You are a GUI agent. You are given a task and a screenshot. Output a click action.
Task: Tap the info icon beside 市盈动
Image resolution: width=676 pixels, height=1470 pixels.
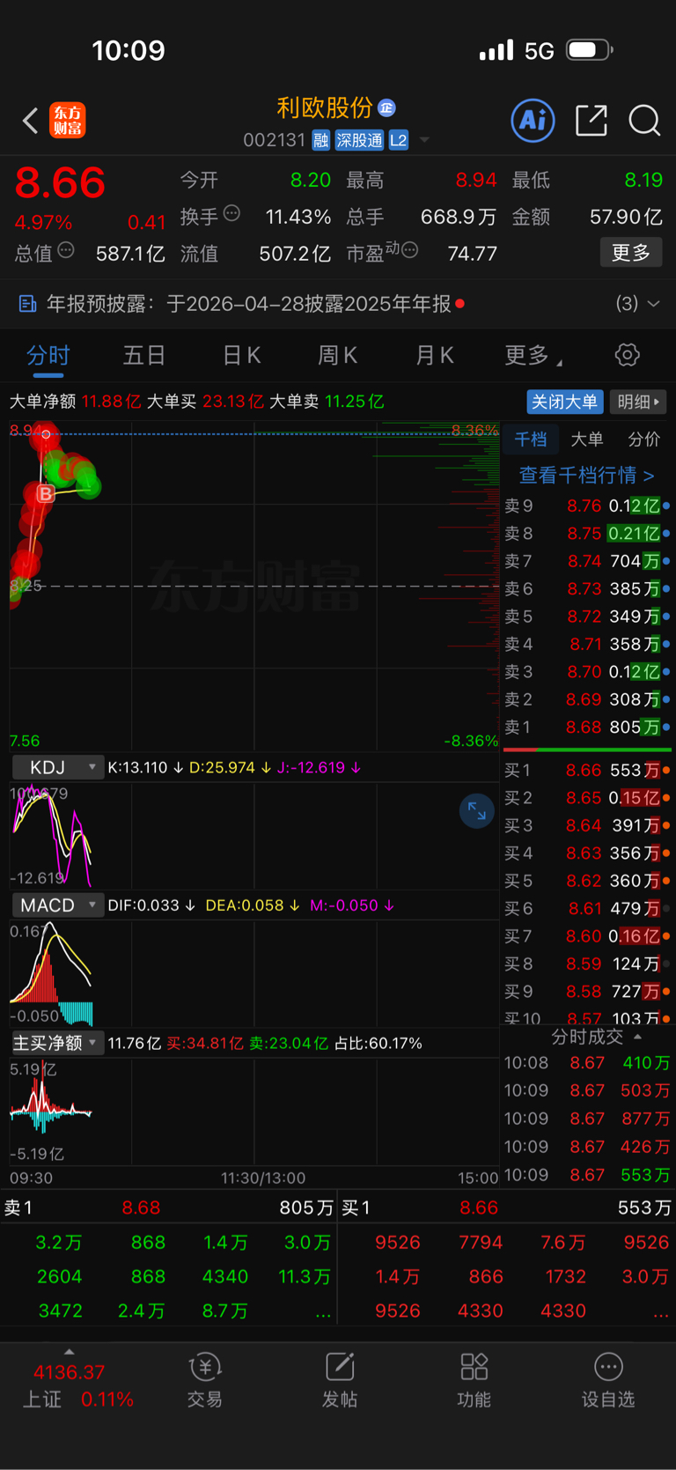point(410,251)
